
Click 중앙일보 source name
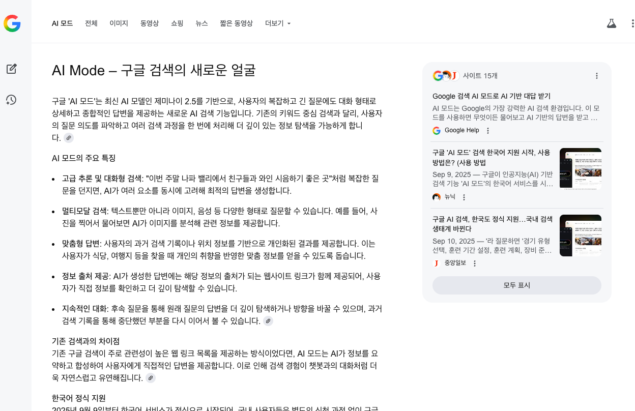[455, 263]
